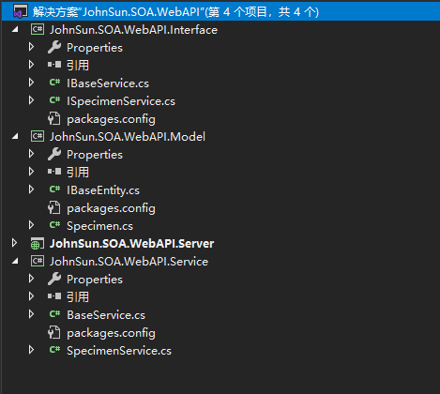Click the config file icon of Service packages.config
Image resolution: width=440 pixels, height=394 pixels.
click(54, 333)
